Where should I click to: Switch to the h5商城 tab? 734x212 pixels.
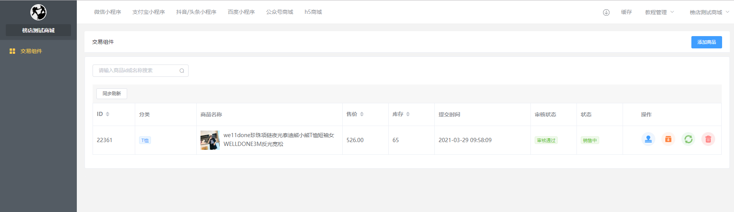pos(313,12)
